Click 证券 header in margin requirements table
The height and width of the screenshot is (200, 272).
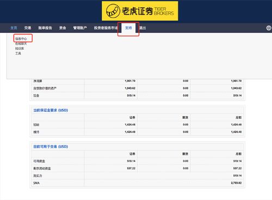pos(132,118)
